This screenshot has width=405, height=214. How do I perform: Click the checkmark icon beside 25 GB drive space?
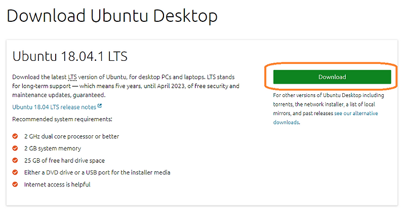(15, 161)
